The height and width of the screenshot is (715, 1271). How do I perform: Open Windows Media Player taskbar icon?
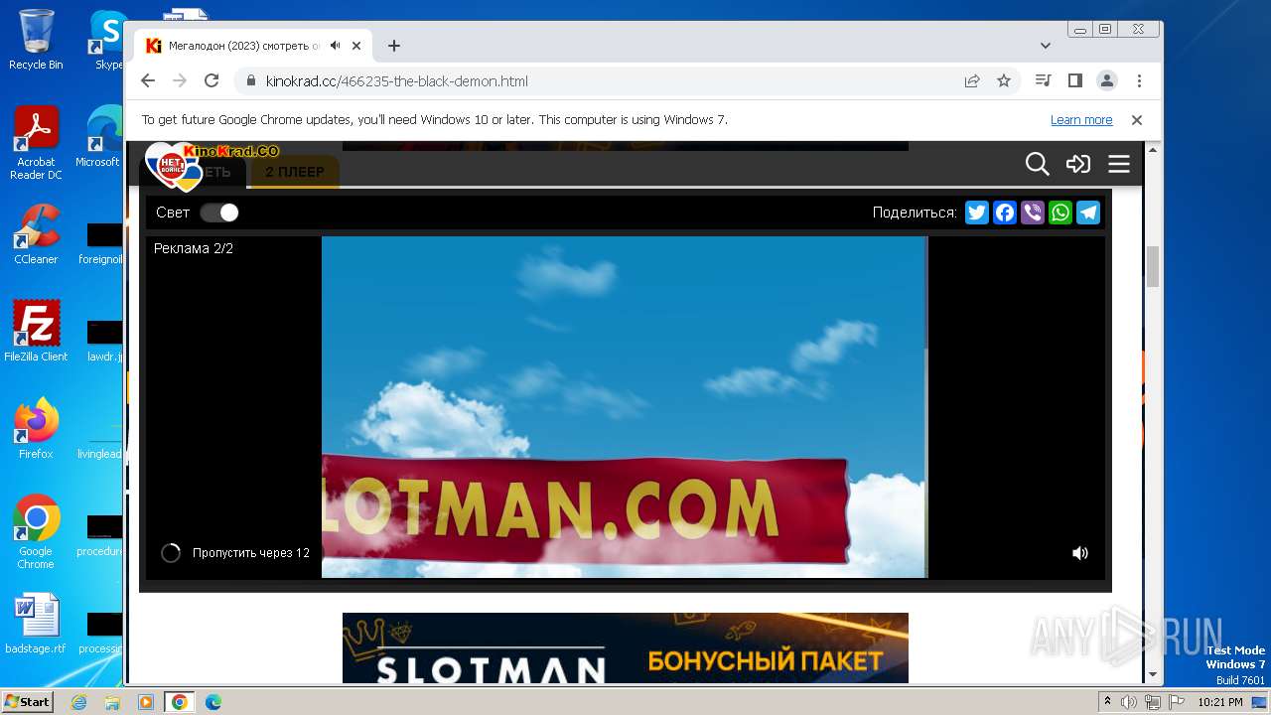pyautogui.click(x=146, y=702)
